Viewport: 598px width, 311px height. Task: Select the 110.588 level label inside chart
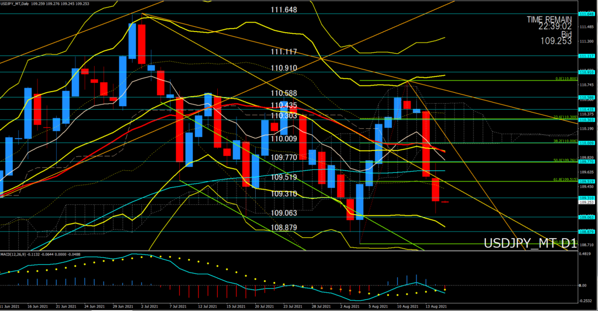284,93
